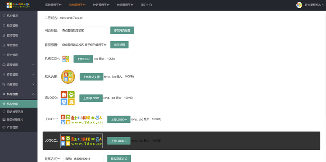Screen dimensions: 326x162
Task: Switch to 校区管理平台 tab
Action: [x=101, y=5]
